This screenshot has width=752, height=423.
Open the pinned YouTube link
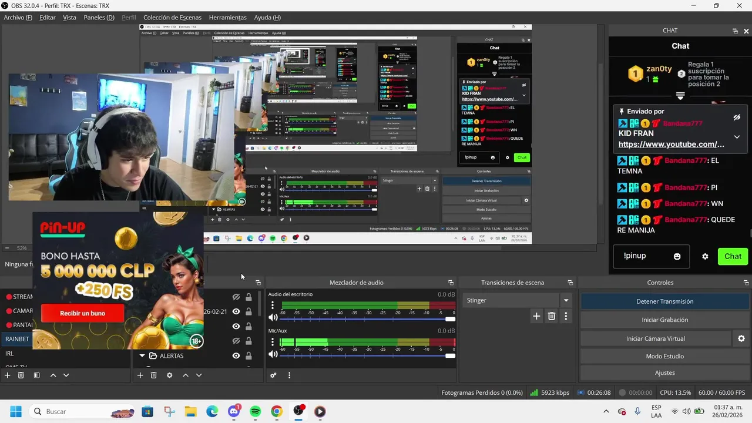pos(671,145)
